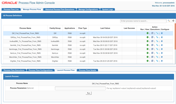Select the ItemImage_Fnd_ProcessFlow_From_RMS row name

click(x=25, y=49)
